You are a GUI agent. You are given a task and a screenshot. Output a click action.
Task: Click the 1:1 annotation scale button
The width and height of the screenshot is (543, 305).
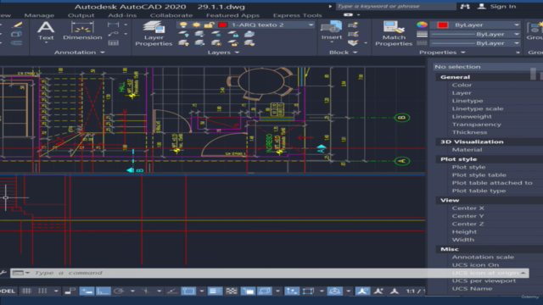coord(416,291)
